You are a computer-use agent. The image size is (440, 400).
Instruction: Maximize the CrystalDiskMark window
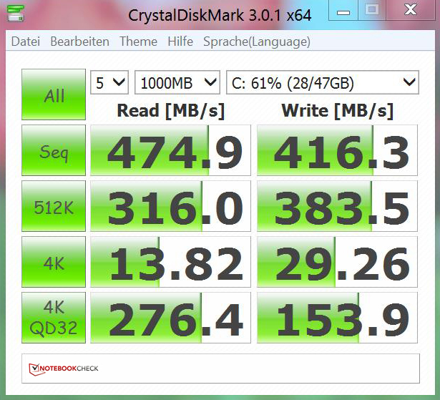[372, 11]
